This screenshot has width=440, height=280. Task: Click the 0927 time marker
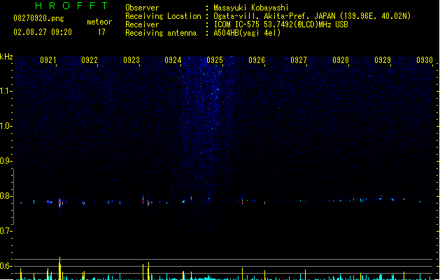coord(299,60)
